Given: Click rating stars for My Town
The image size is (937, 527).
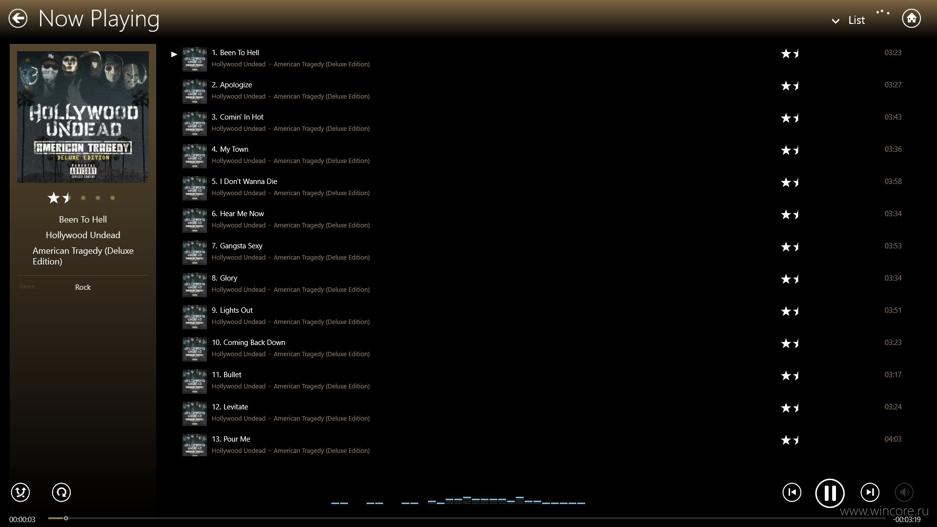Looking at the screenshot, I should point(790,150).
